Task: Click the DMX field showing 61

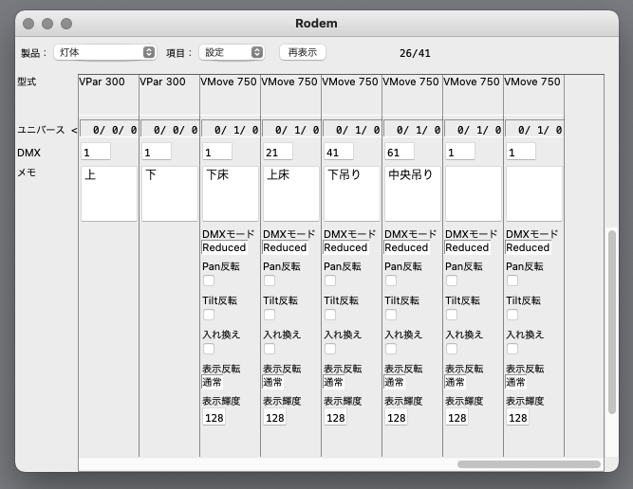Action: pos(400,153)
